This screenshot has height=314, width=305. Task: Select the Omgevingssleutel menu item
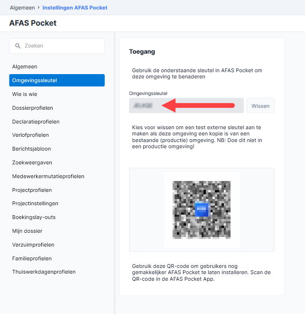57,80
